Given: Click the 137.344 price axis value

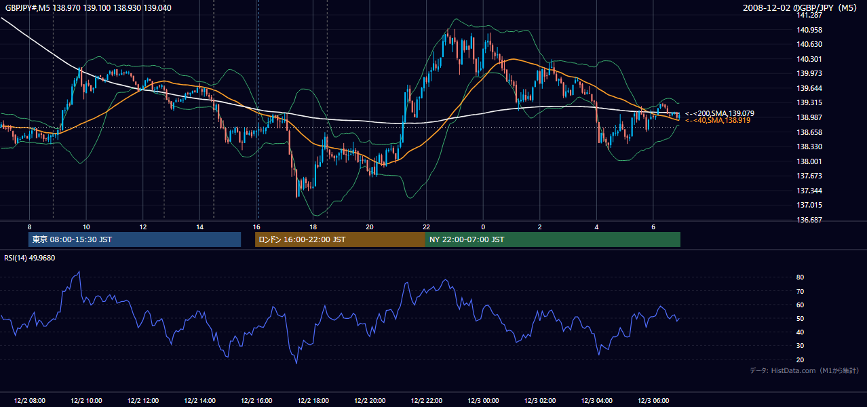Looking at the screenshot, I should (808, 191).
